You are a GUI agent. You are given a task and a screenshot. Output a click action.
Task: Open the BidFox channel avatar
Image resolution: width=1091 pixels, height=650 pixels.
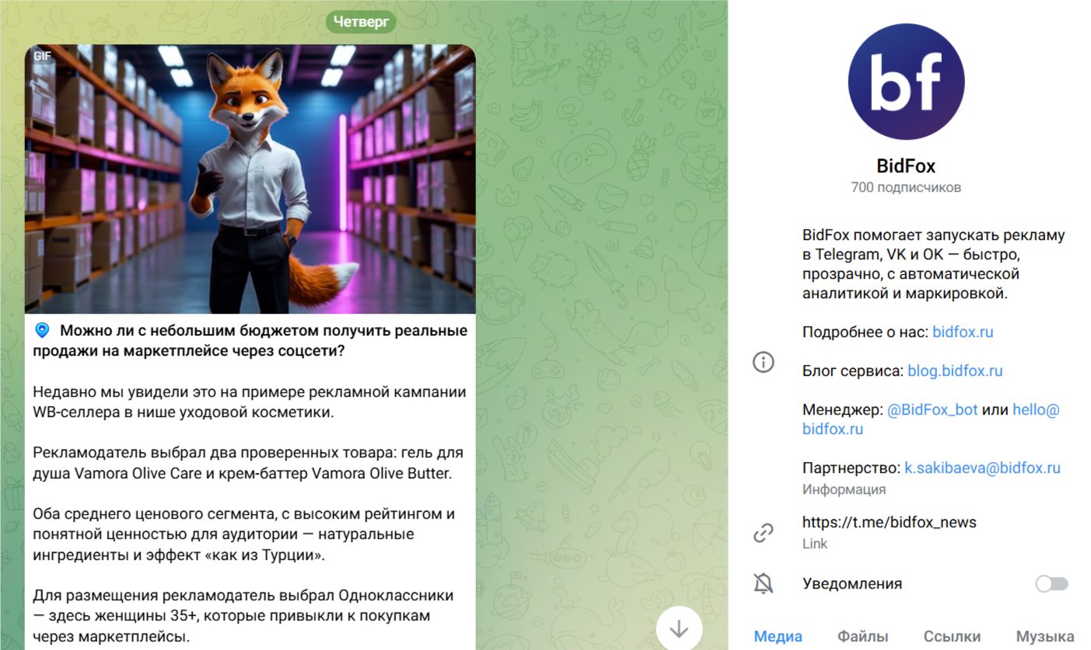(x=906, y=82)
